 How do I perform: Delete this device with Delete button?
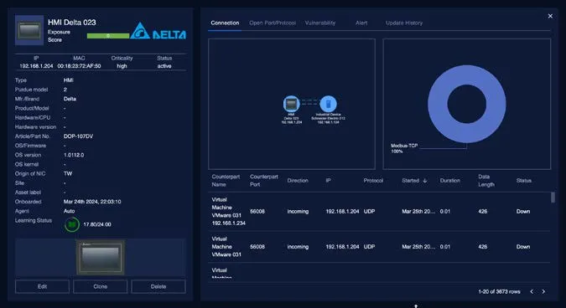(x=158, y=286)
